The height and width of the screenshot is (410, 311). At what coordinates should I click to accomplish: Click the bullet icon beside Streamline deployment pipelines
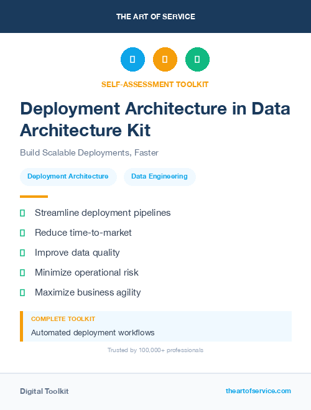click(22, 213)
